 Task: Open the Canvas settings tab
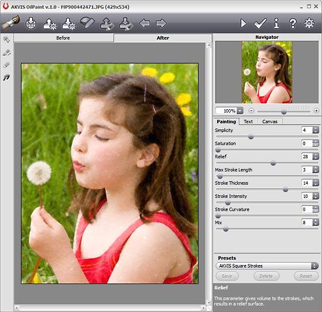[270, 121]
